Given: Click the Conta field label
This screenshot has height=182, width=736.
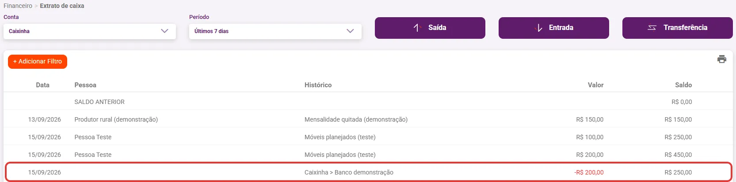Looking at the screenshot, I should [11, 17].
